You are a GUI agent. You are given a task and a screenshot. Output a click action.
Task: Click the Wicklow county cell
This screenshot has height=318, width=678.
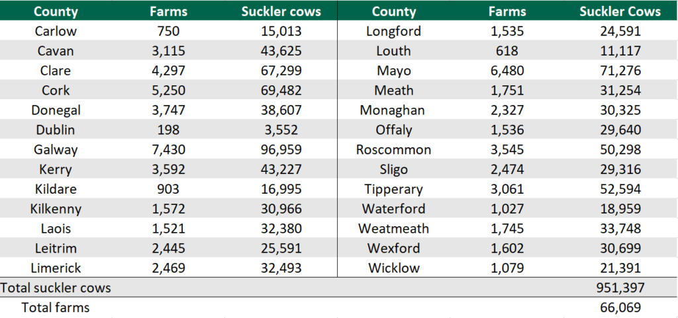[393, 268]
